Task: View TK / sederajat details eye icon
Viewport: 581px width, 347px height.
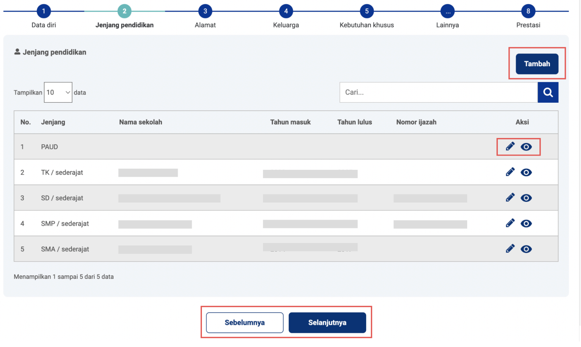Action: (526, 172)
